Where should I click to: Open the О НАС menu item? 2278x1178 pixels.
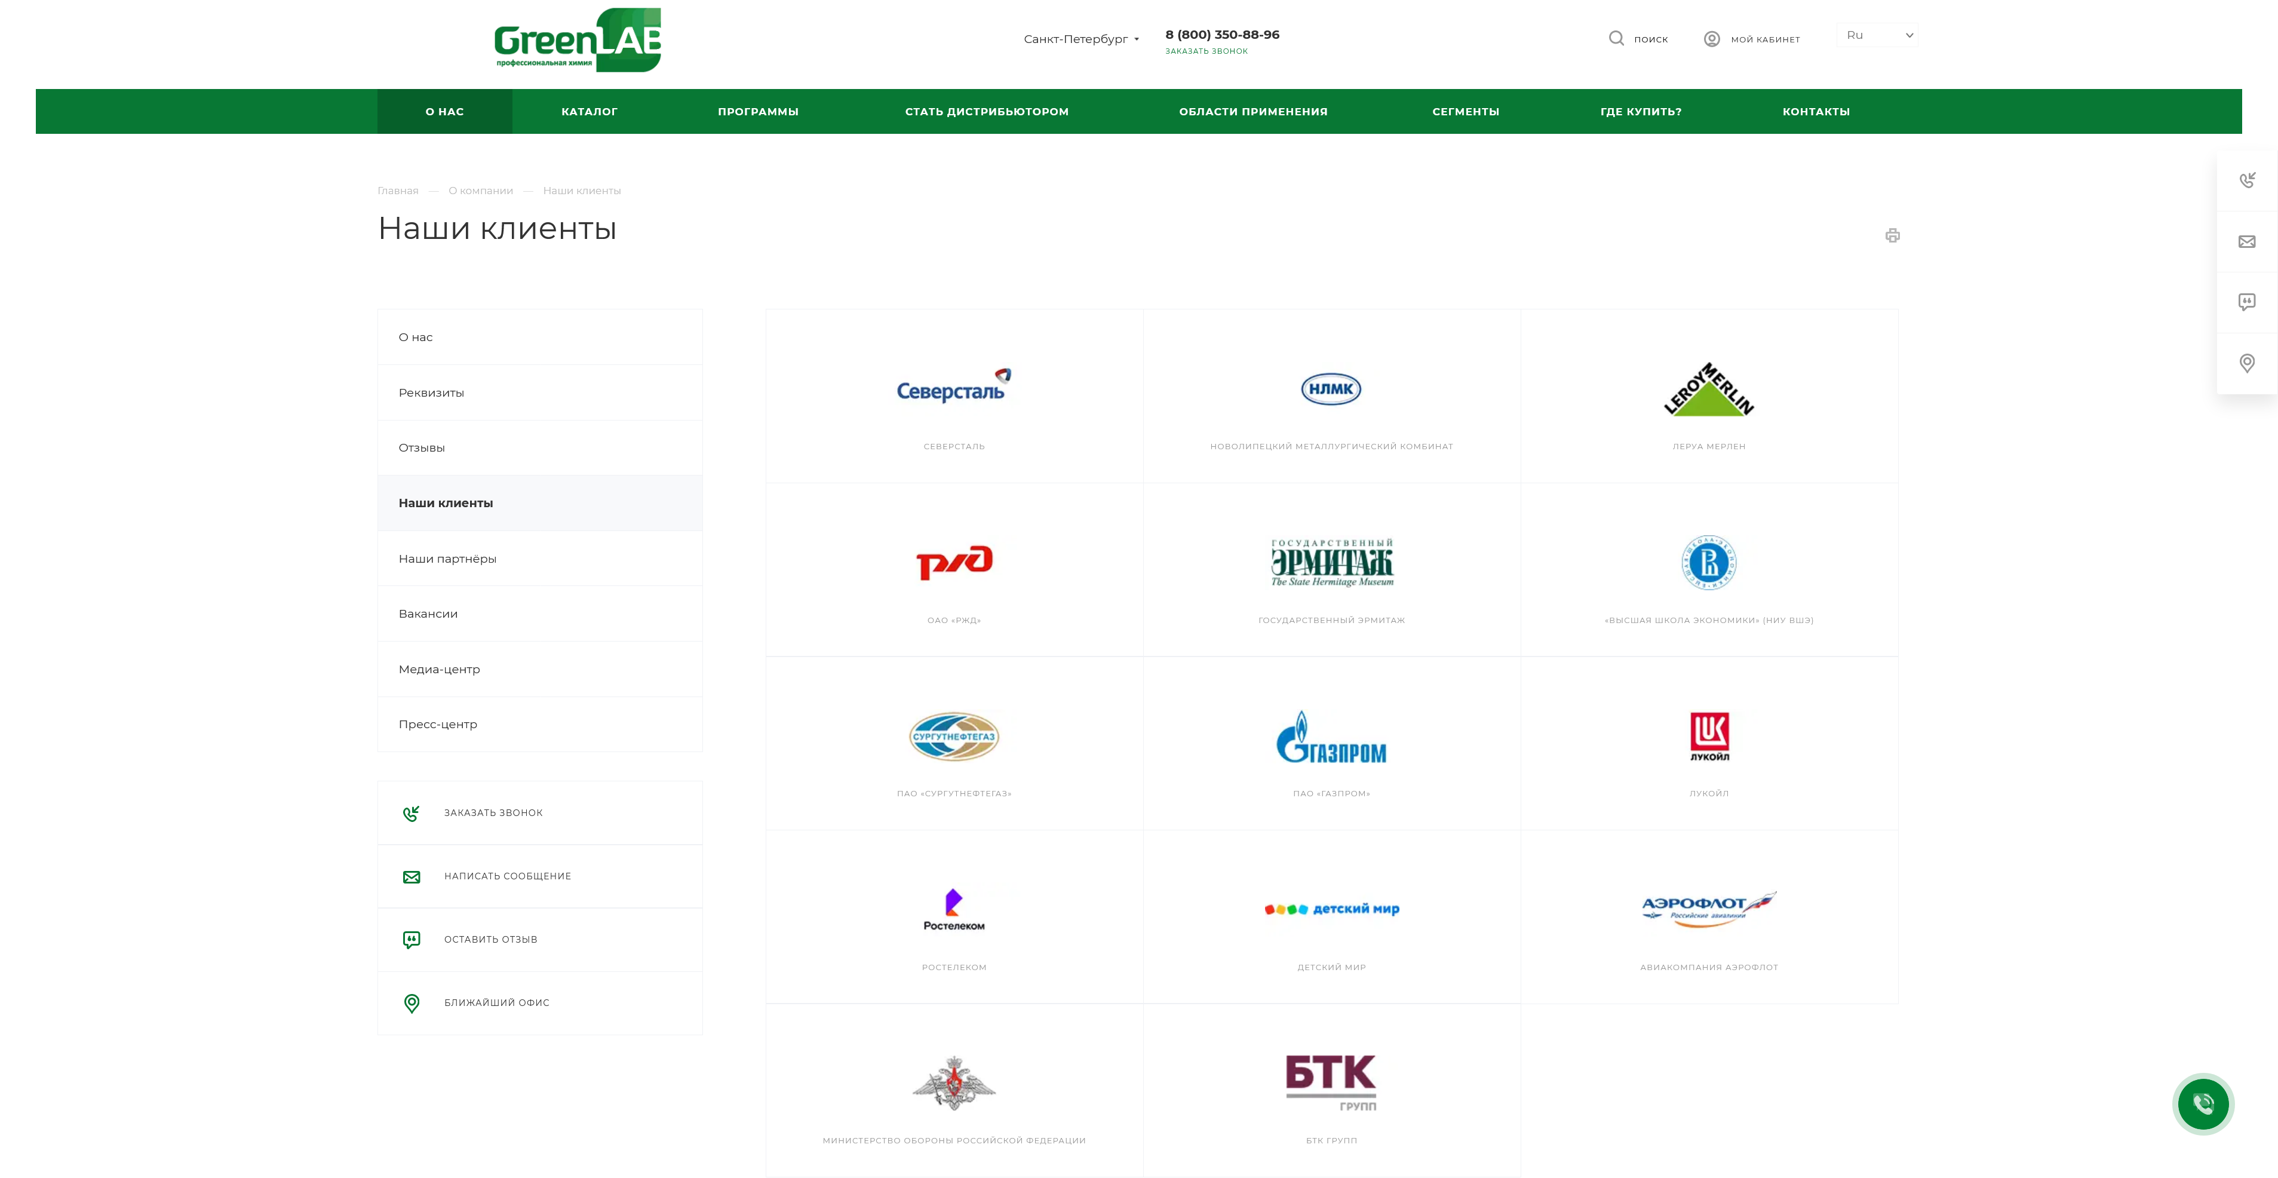click(x=444, y=112)
